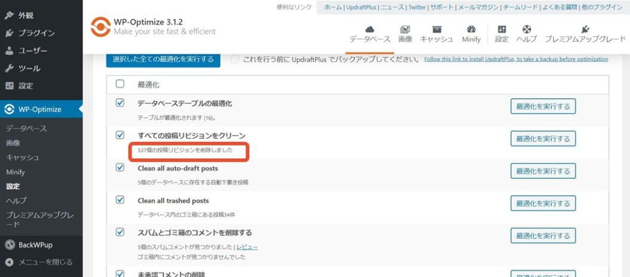Run optimization for スパムとゴミ箱のコメント row

tap(543, 235)
